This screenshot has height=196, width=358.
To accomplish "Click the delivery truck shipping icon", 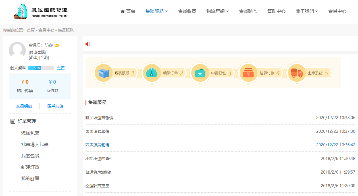I will [x=297, y=73].
